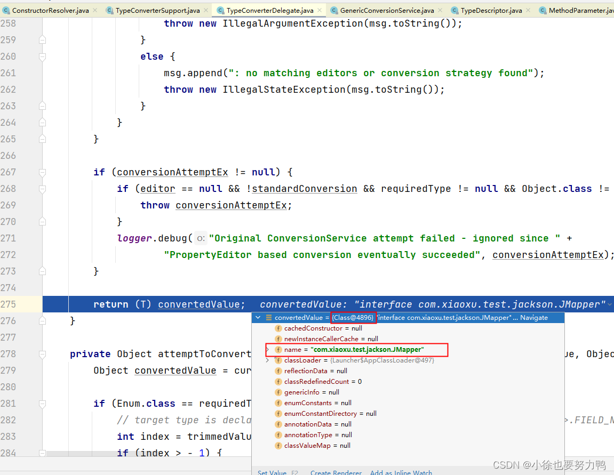
Task: Toggle code fold marker at line 259
Action: point(42,40)
